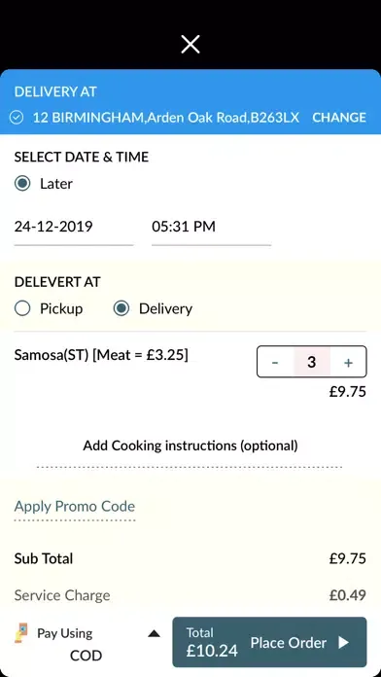
Task: Increase Samosa quantity with plus
Action: 348,362
